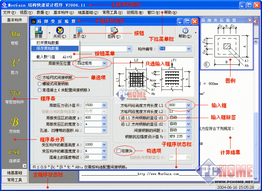Open the 帮助(H) menu

click(170, 12)
